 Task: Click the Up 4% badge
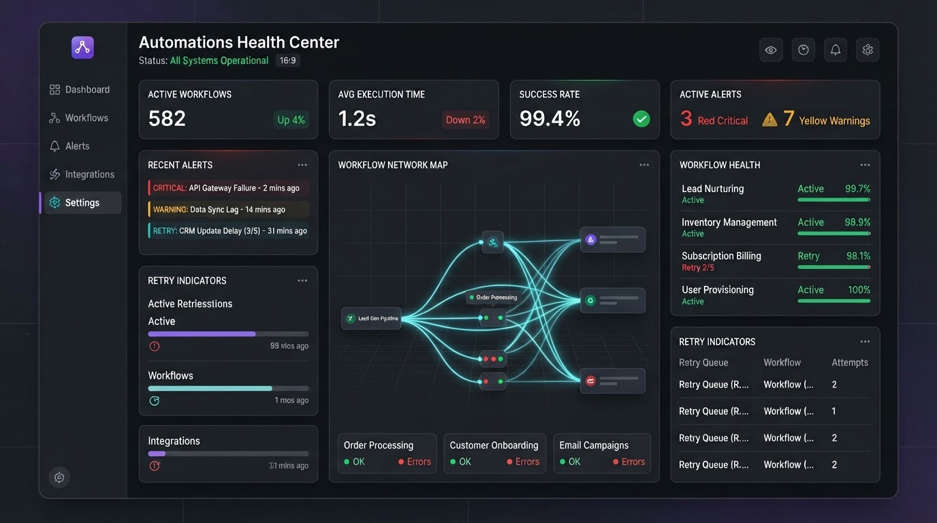click(291, 120)
